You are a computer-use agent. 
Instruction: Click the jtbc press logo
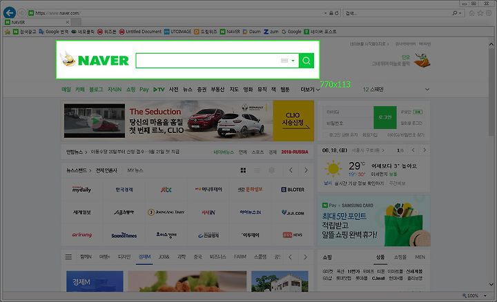pyautogui.click(x=166, y=190)
